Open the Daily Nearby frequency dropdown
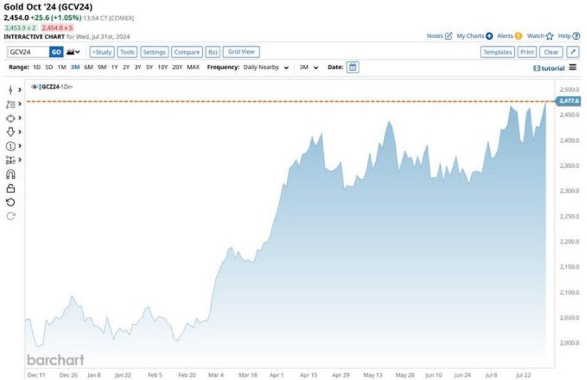The width and height of the screenshot is (587, 380). 267,67
